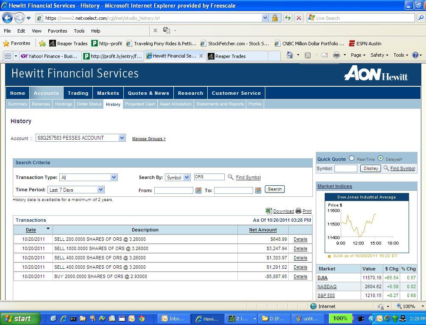The image size is (426, 325).
Task: Click the Market Indices link
Action: point(335,186)
